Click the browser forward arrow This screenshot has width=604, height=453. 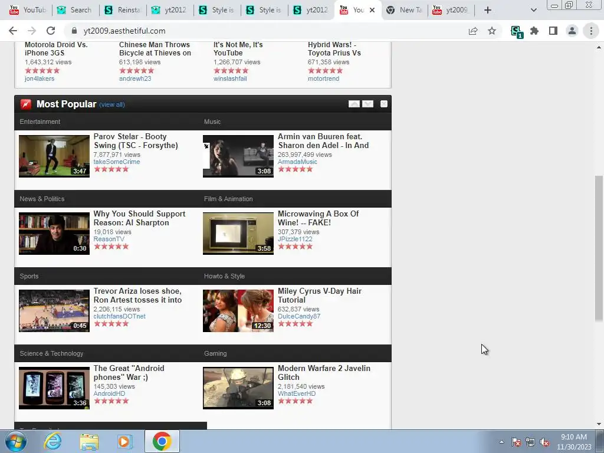click(32, 31)
